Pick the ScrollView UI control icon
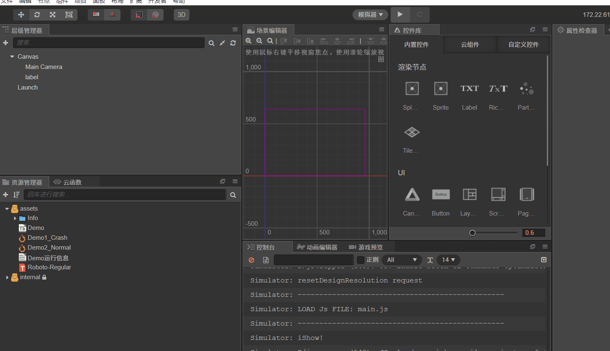 pyautogui.click(x=498, y=195)
